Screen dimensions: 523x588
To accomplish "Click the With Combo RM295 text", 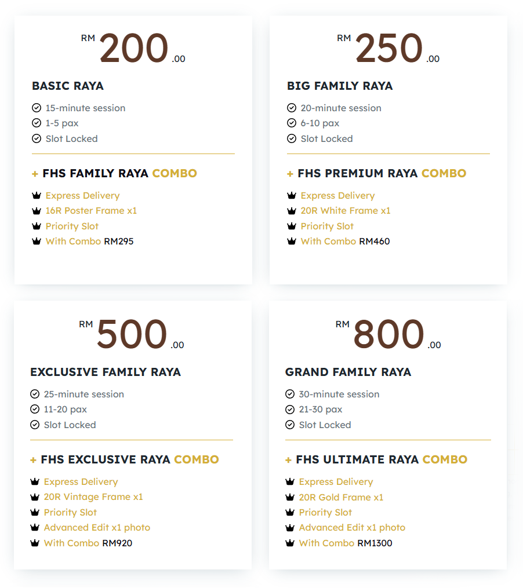I will pyautogui.click(x=89, y=241).
